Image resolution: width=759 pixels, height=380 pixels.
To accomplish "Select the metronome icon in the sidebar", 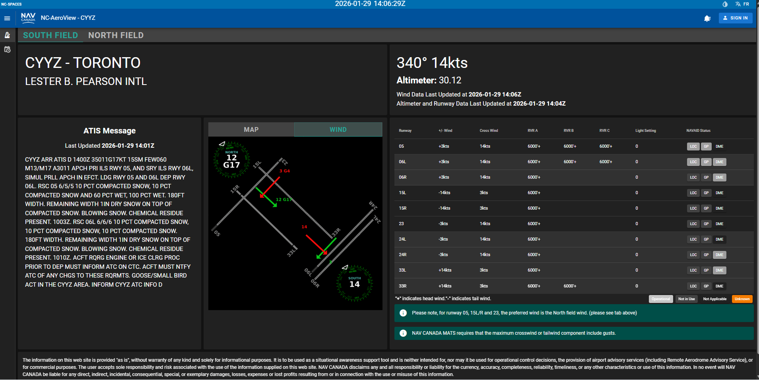I will [x=7, y=35].
